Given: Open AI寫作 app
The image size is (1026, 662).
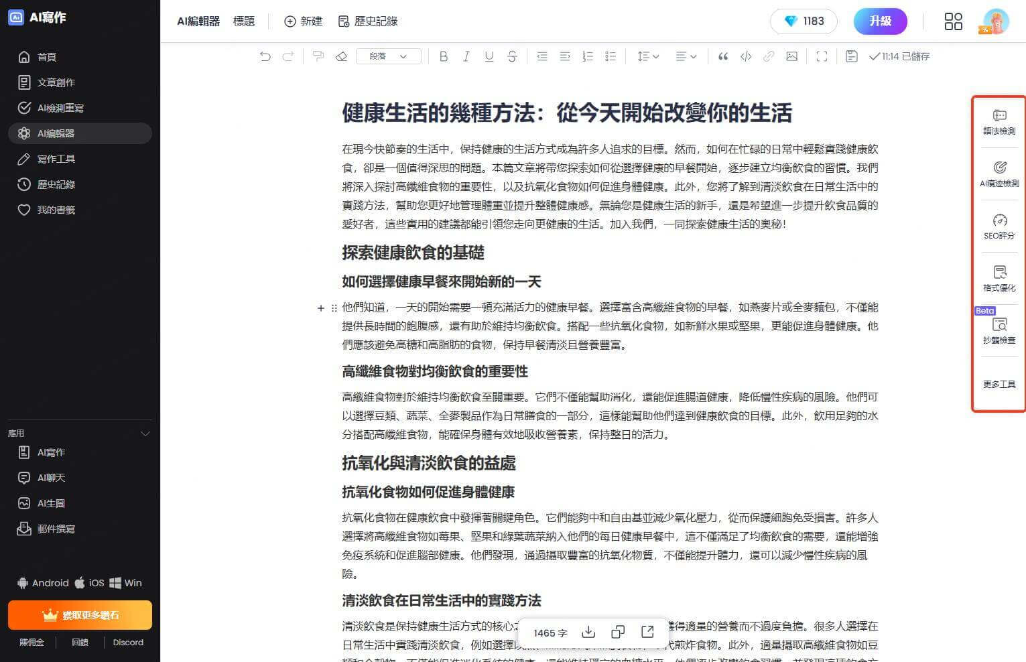Looking at the screenshot, I should point(80,452).
